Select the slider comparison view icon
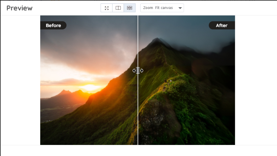The width and height of the screenshot is (277, 156). [129, 8]
